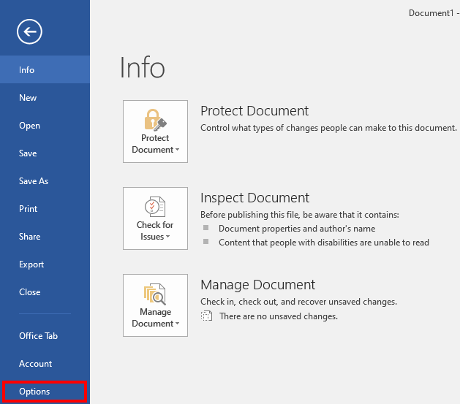This screenshot has width=460, height=404.
Task: Click the Manage Document magnifier icon
Action: [155, 294]
